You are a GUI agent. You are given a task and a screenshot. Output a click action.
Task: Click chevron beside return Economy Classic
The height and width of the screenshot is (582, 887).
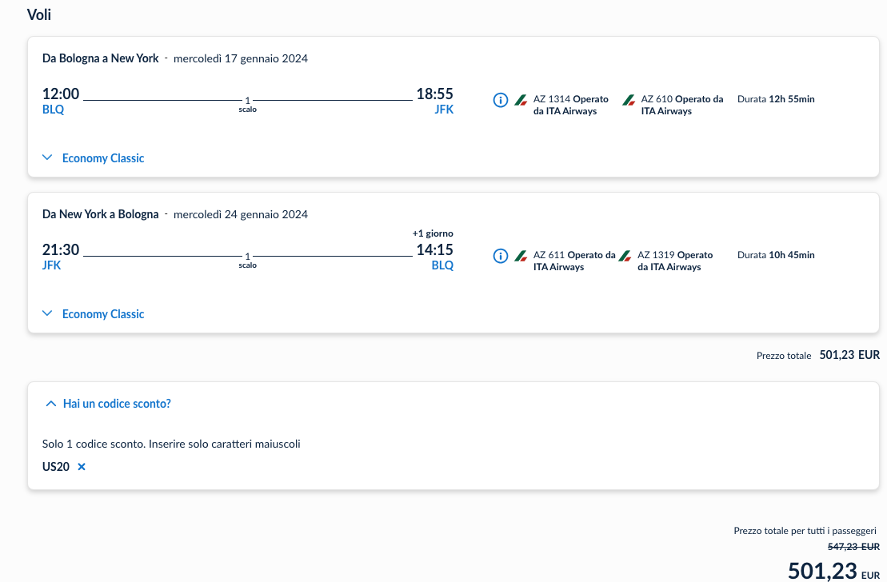pyautogui.click(x=47, y=314)
